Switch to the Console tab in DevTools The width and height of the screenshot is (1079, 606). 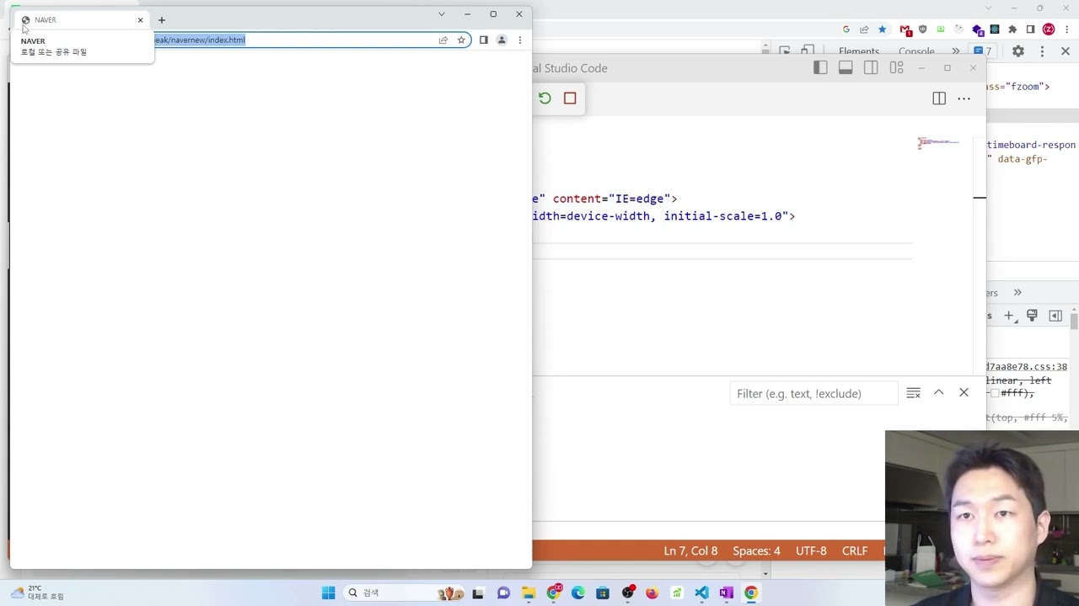(916, 51)
